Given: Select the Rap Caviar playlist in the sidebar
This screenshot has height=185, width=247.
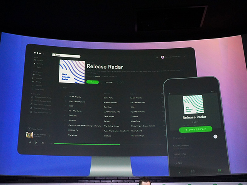Looking at the screenshot, I should tap(41, 104).
